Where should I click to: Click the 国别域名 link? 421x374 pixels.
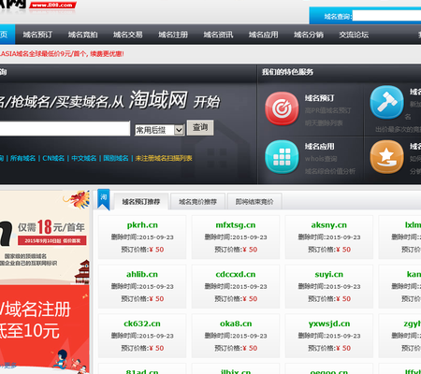click(x=116, y=158)
